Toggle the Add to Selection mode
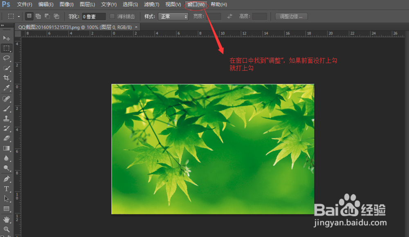This screenshot has height=237, width=409. pos(38,16)
